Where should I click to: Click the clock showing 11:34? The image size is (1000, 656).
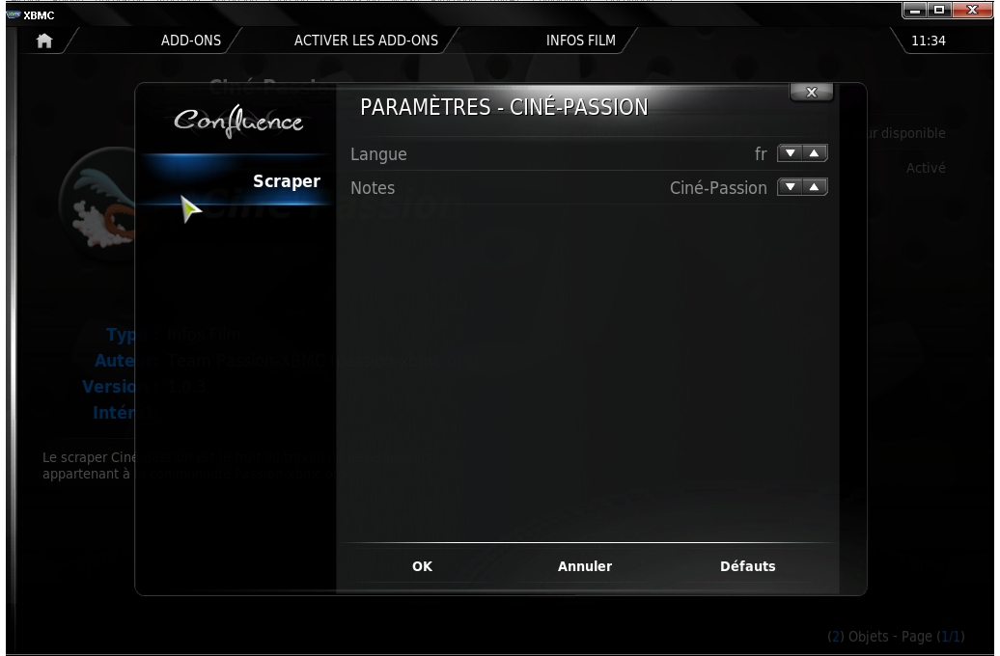(x=928, y=41)
